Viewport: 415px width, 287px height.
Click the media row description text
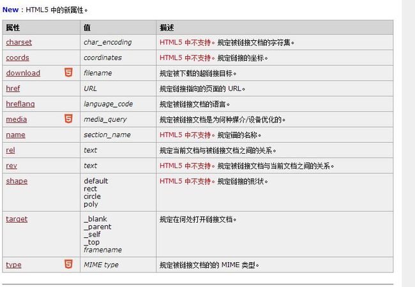tap(223, 120)
